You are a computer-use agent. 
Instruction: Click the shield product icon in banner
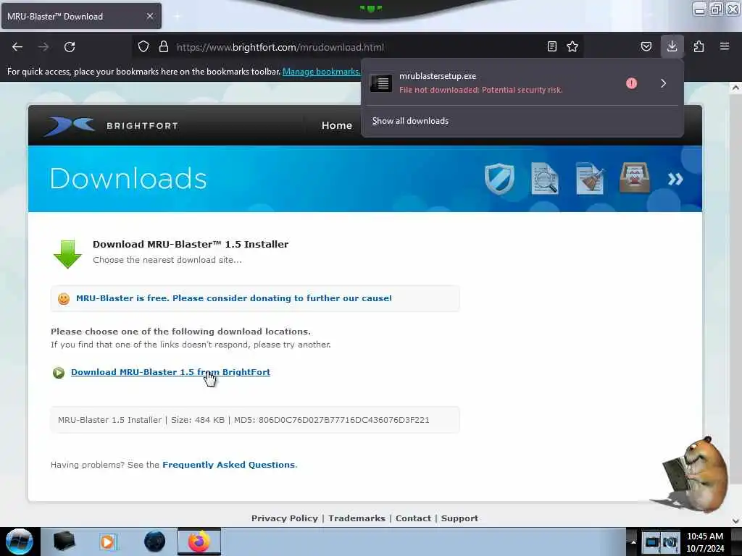(x=499, y=179)
